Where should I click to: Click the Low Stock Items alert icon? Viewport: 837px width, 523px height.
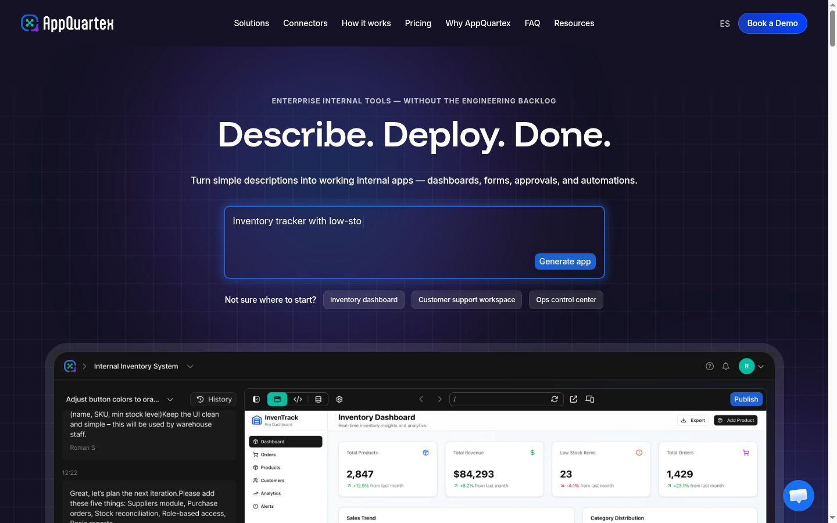click(639, 453)
